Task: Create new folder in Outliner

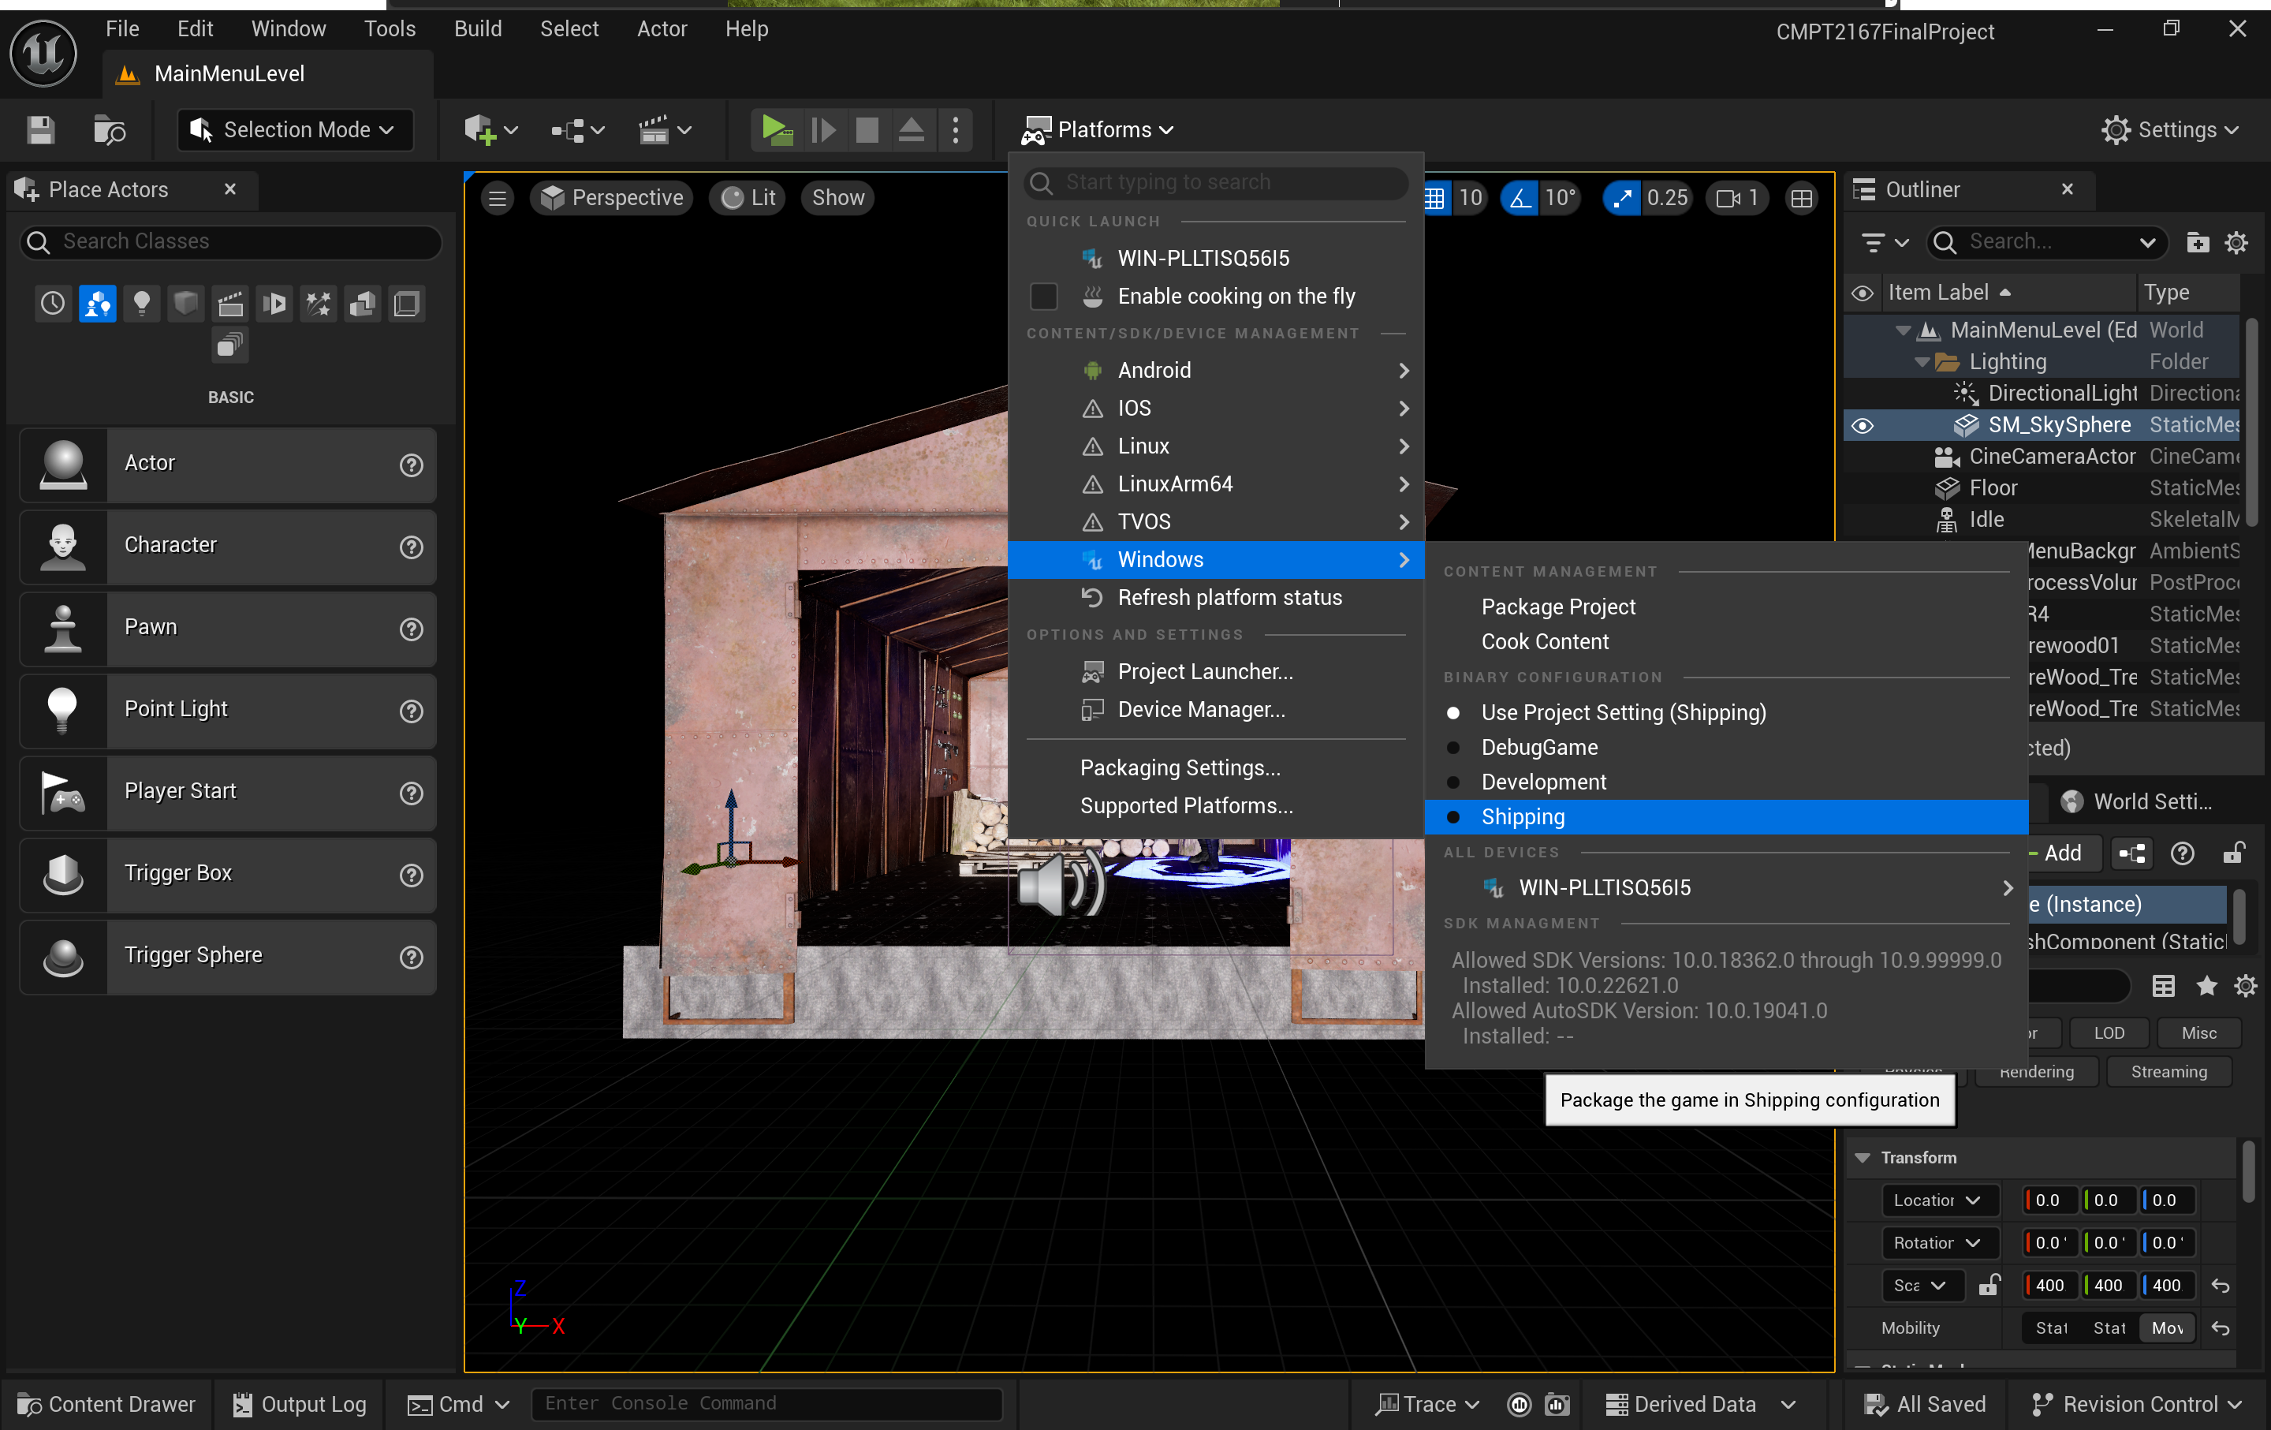Action: (2198, 242)
